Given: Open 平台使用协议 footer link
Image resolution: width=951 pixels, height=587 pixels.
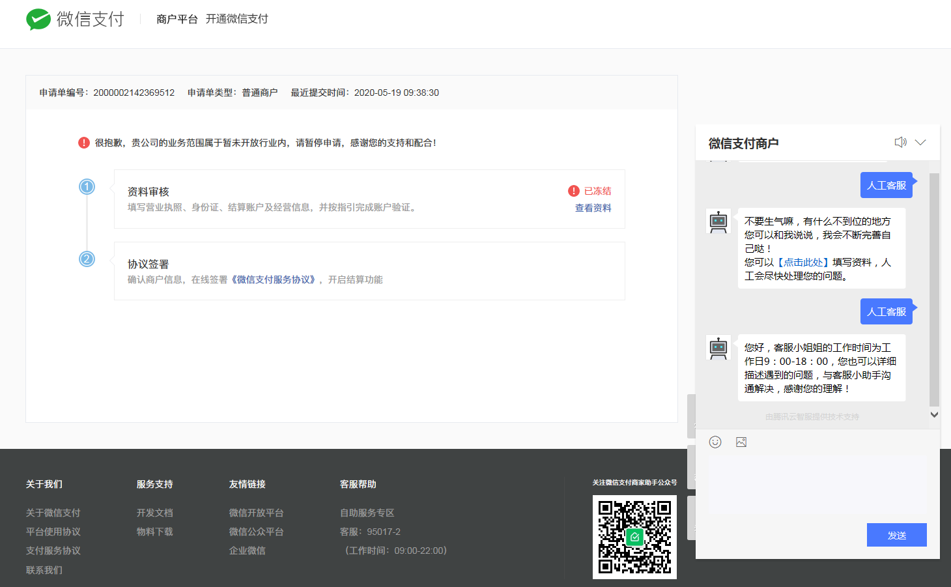Looking at the screenshot, I should (x=53, y=532).
